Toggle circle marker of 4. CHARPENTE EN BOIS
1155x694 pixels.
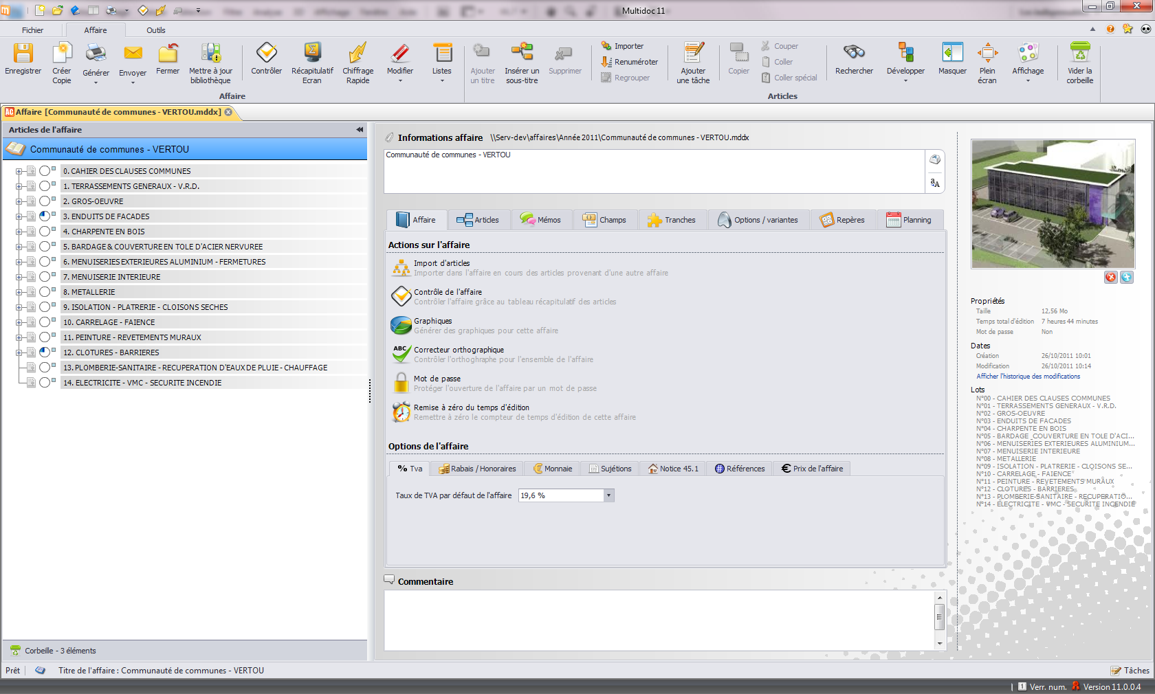click(45, 231)
